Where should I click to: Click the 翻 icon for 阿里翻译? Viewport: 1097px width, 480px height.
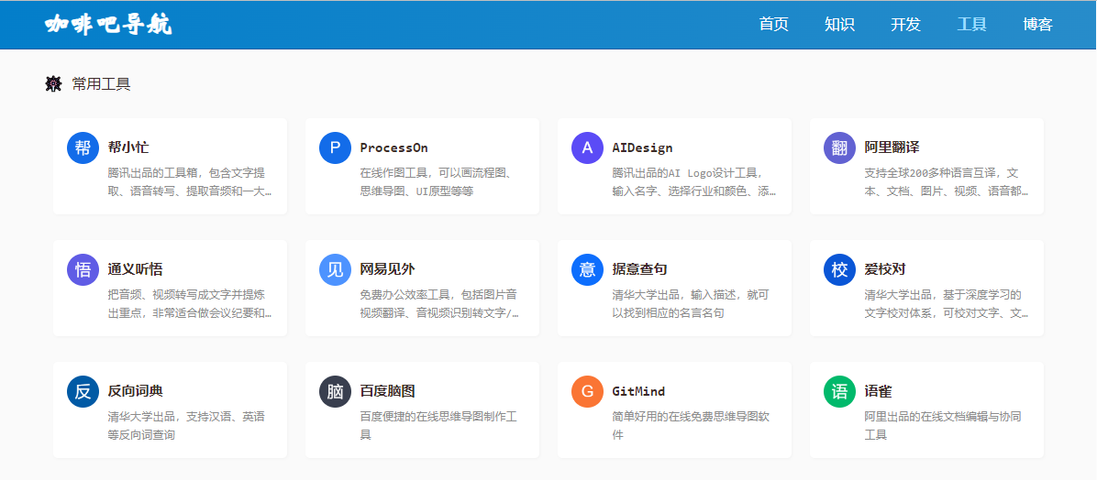839,147
